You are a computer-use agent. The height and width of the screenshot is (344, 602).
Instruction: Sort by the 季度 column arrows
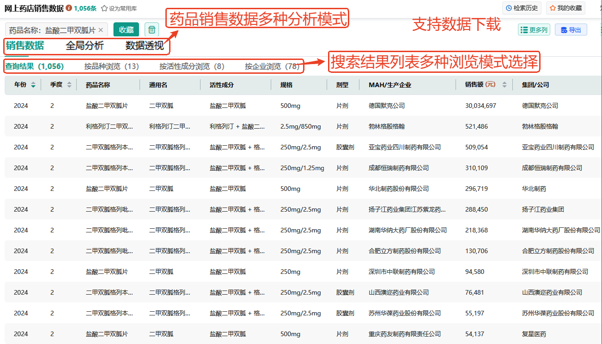69,85
